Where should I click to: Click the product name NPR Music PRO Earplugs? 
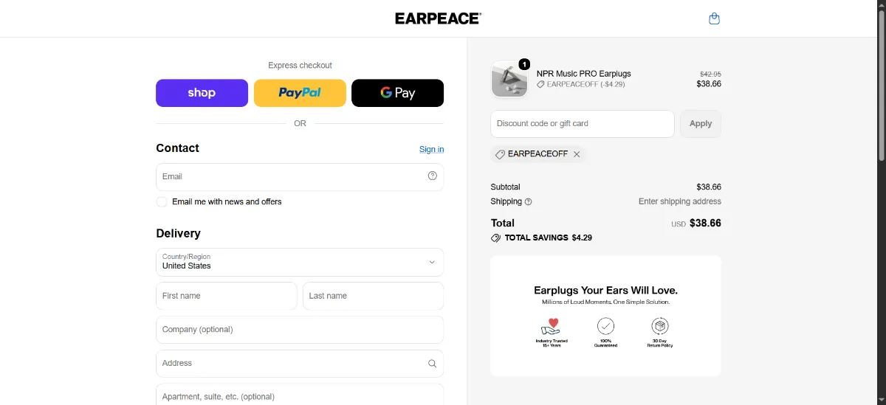[x=583, y=74]
